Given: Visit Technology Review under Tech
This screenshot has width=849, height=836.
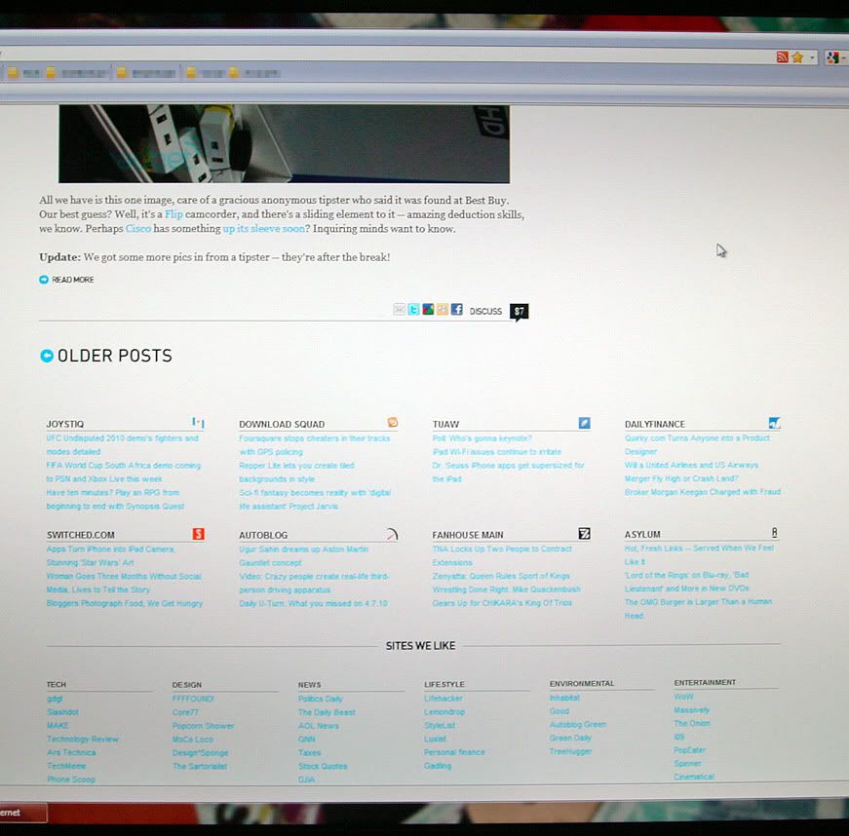Looking at the screenshot, I should coord(82,740).
